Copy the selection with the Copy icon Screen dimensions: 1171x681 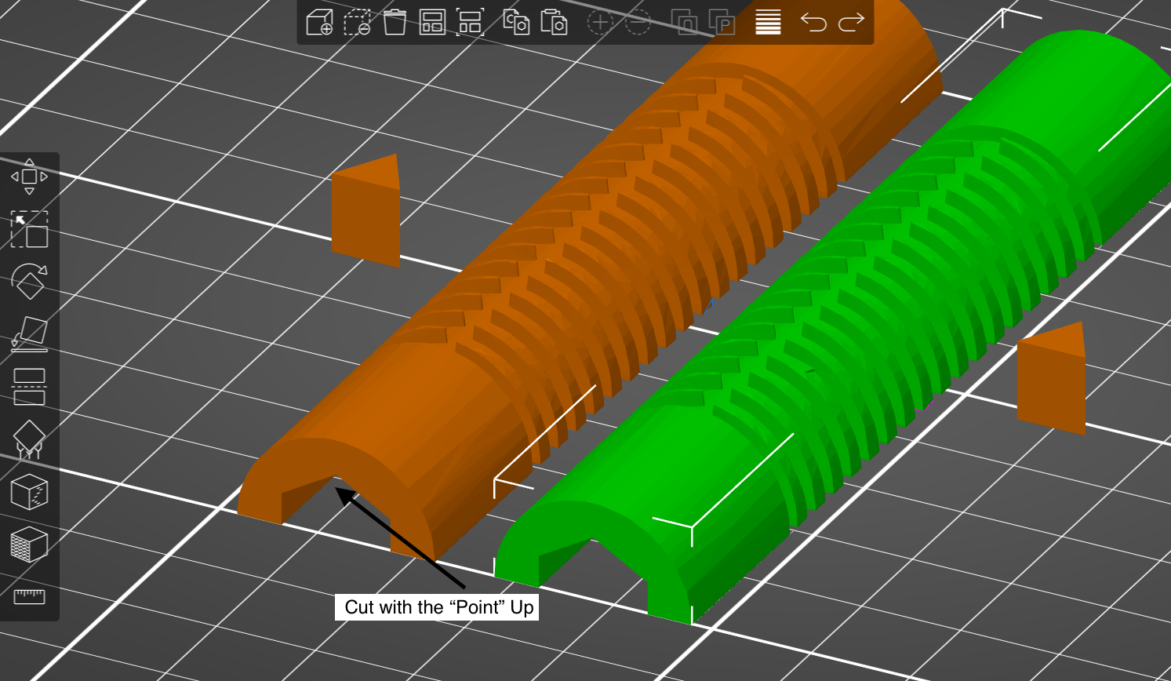coord(516,22)
